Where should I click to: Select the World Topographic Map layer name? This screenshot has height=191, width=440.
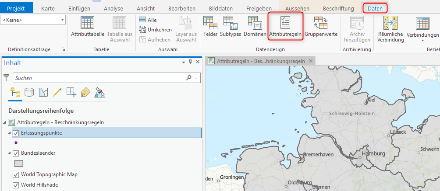[49, 174]
